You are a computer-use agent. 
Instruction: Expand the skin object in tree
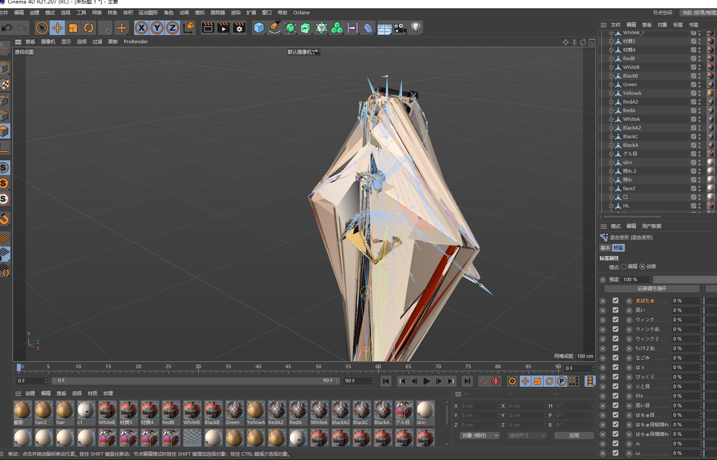pyautogui.click(x=611, y=162)
